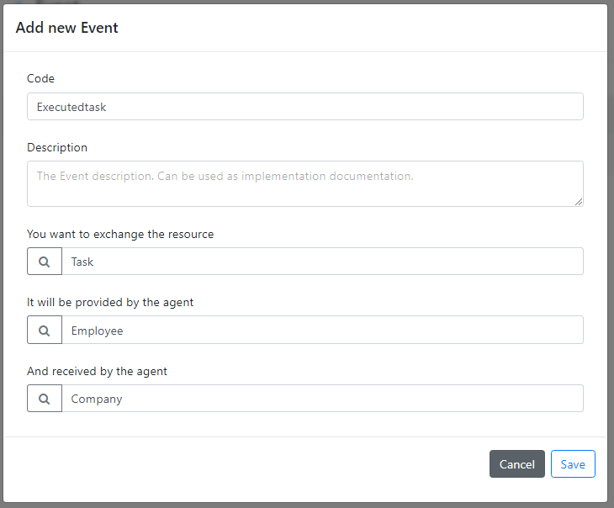Click the 'You want to exchange the resource' label
This screenshot has width=614, height=508.
coord(120,234)
